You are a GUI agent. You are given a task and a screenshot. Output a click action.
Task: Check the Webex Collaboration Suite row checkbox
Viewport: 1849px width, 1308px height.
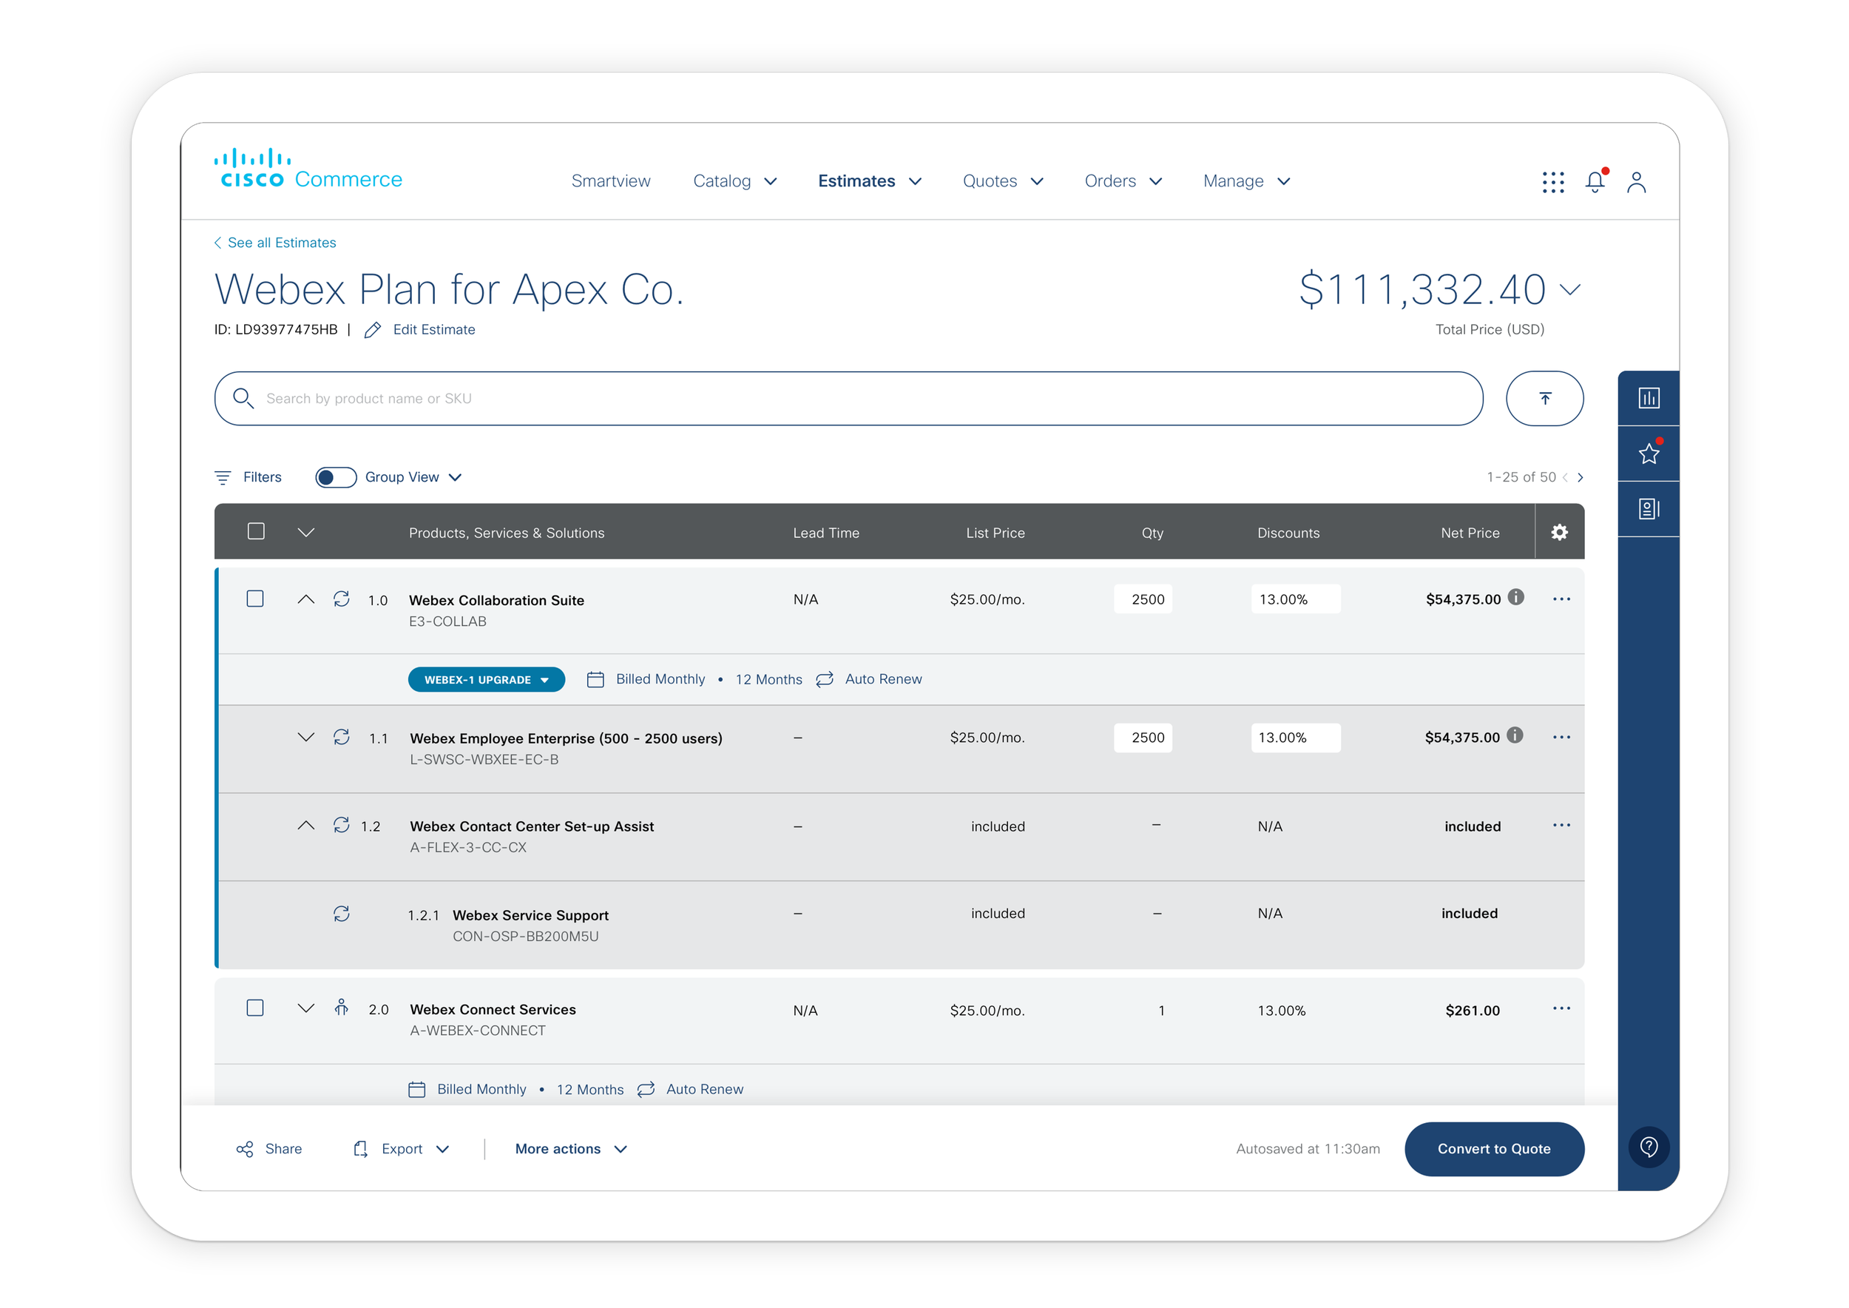pyautogui.click(x=255, y=599)
